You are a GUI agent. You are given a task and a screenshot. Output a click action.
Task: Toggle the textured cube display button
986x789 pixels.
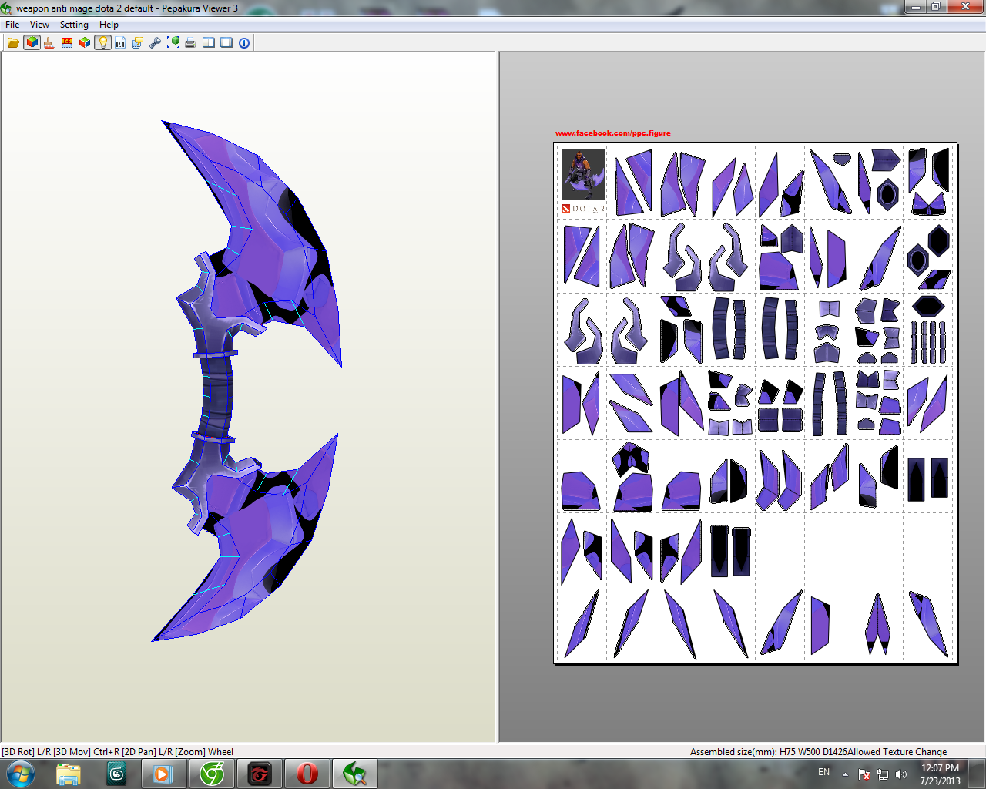[32, 43]
